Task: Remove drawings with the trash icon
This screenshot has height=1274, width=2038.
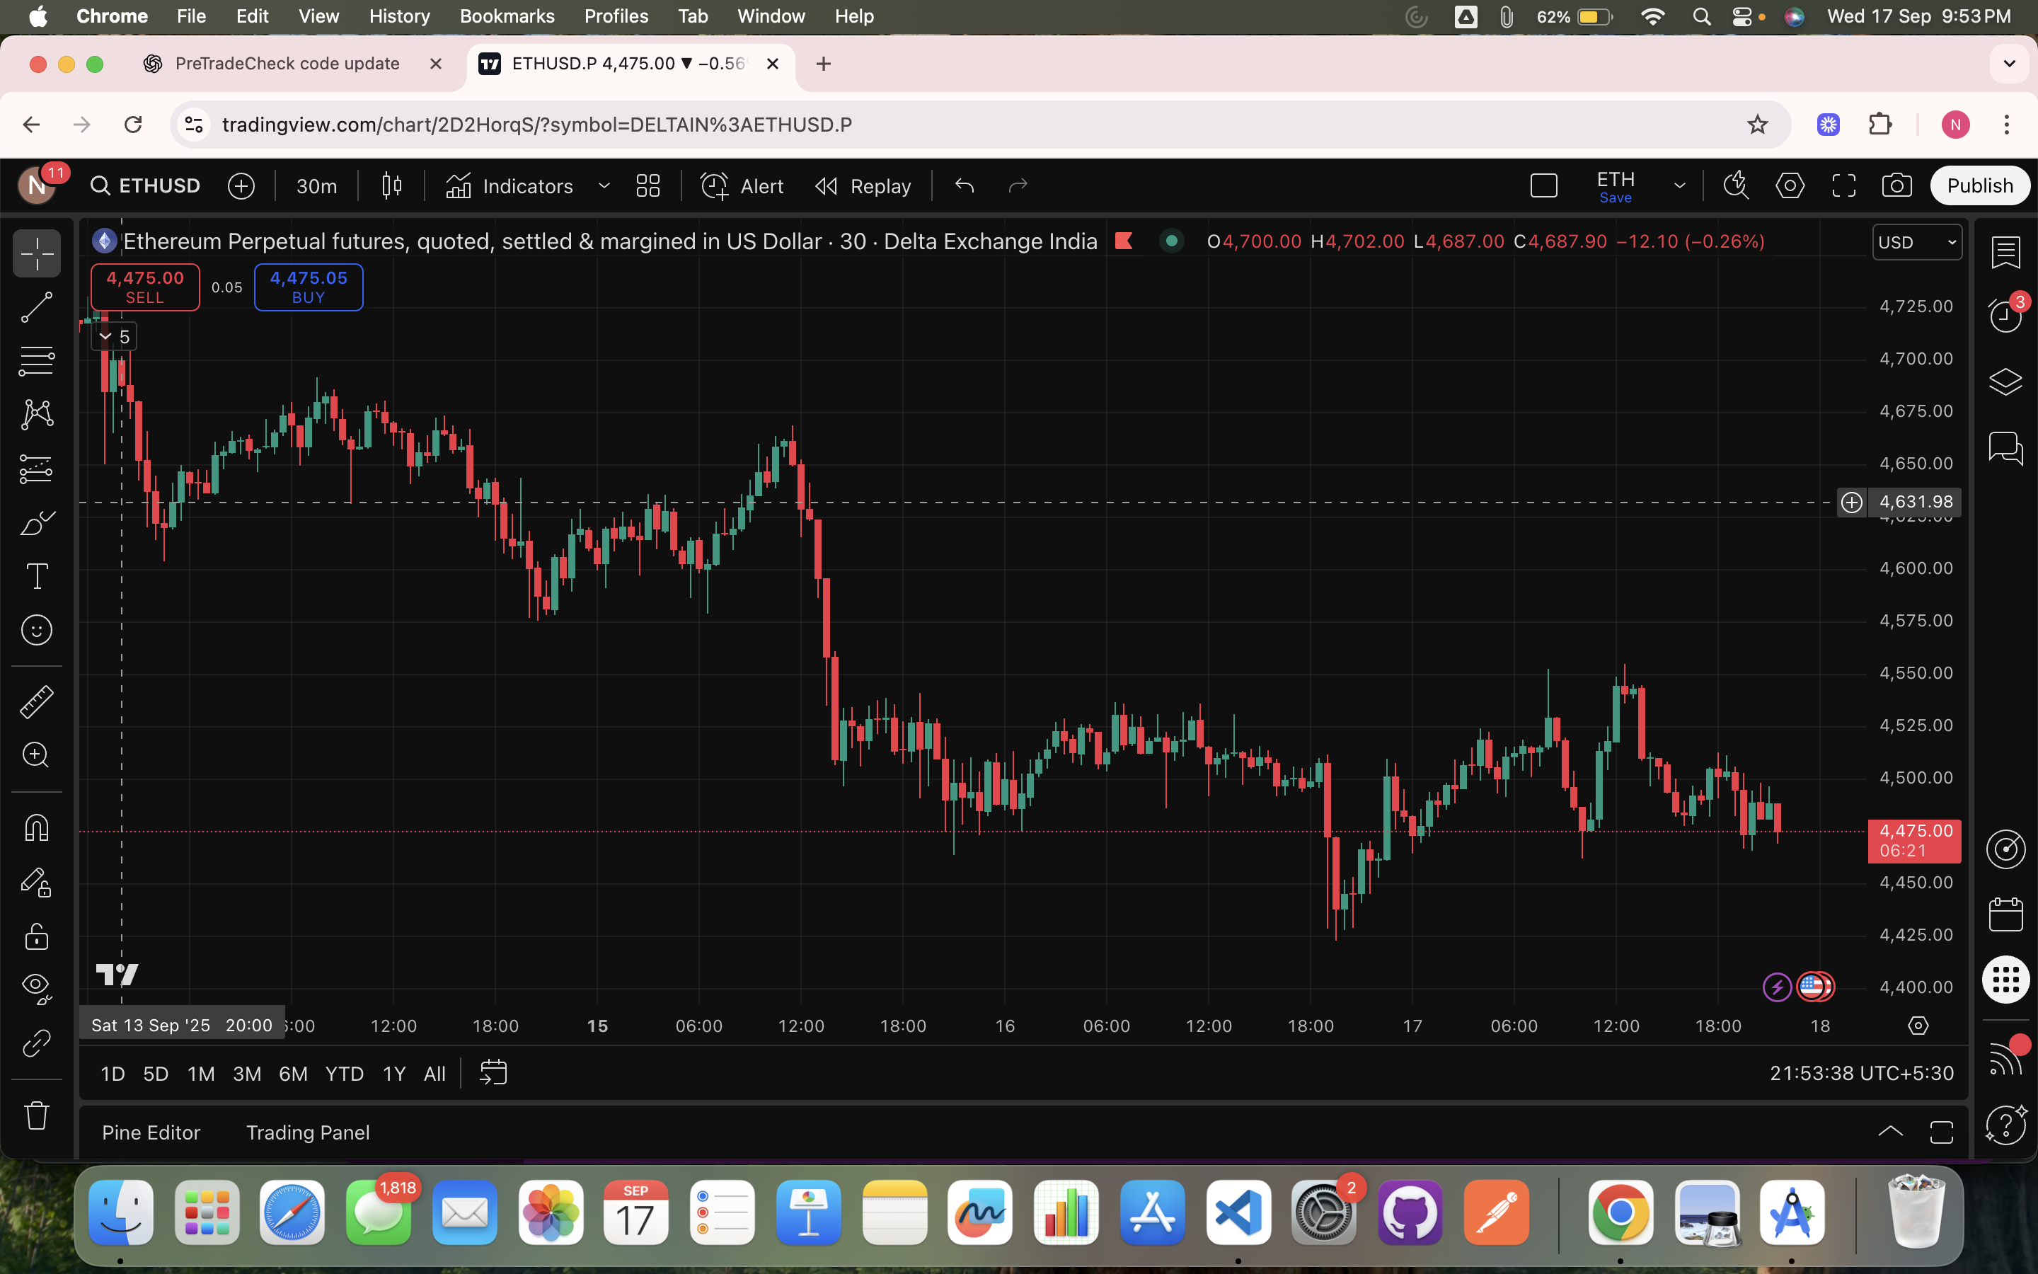Action: [36, 1115]
